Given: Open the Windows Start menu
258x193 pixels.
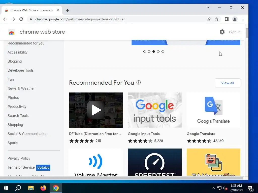Looking at the screenshot, I should 6,188.
